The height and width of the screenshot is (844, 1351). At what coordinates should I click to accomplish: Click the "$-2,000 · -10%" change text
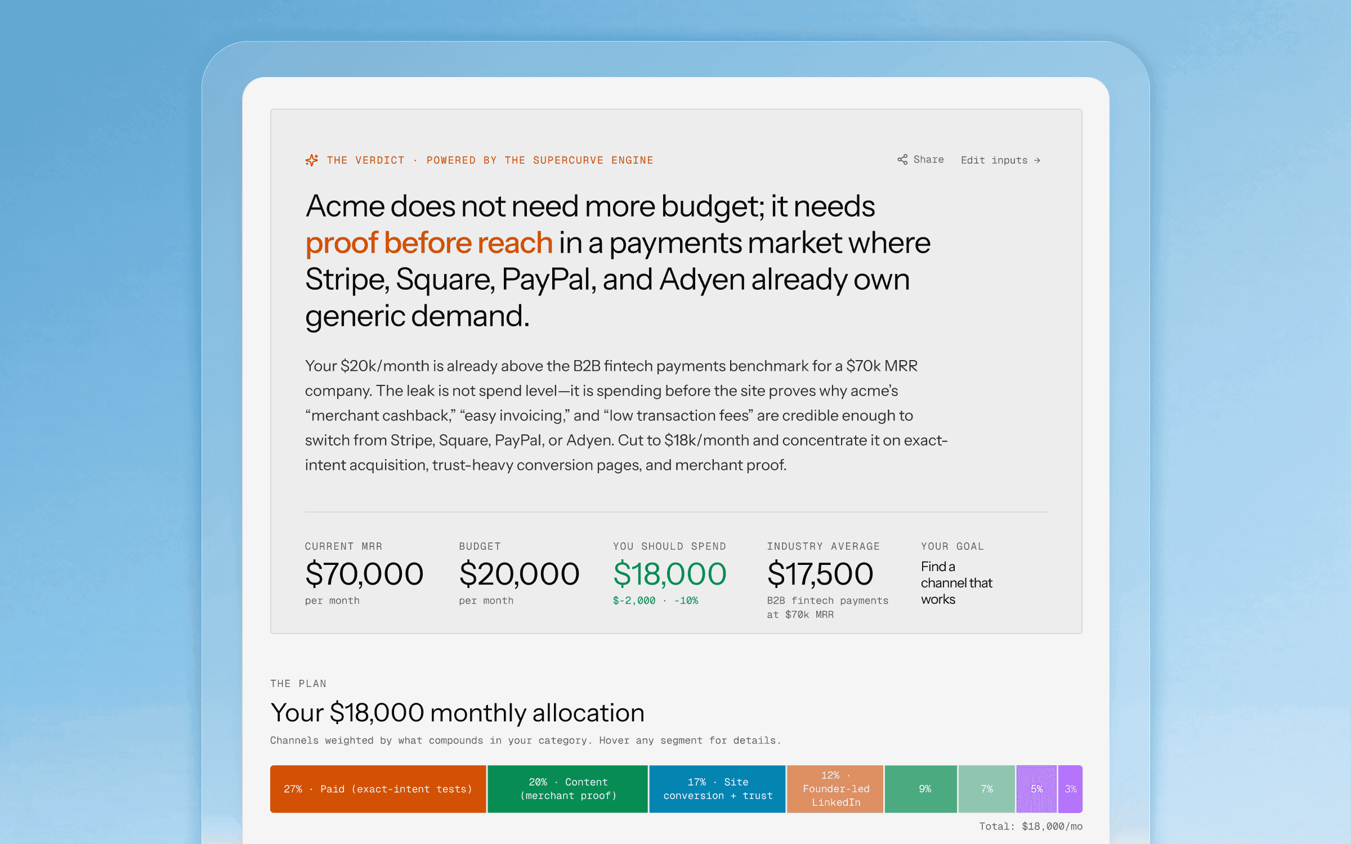pyautogui.click(x=656, y=601)
